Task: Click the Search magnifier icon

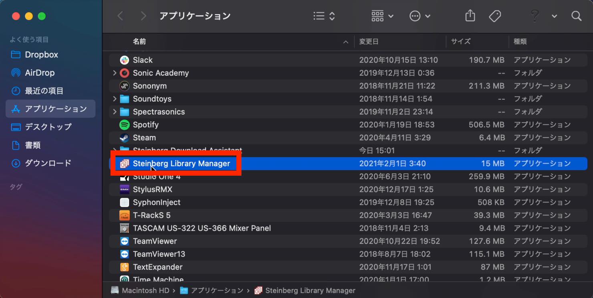Action: [576, 16]
